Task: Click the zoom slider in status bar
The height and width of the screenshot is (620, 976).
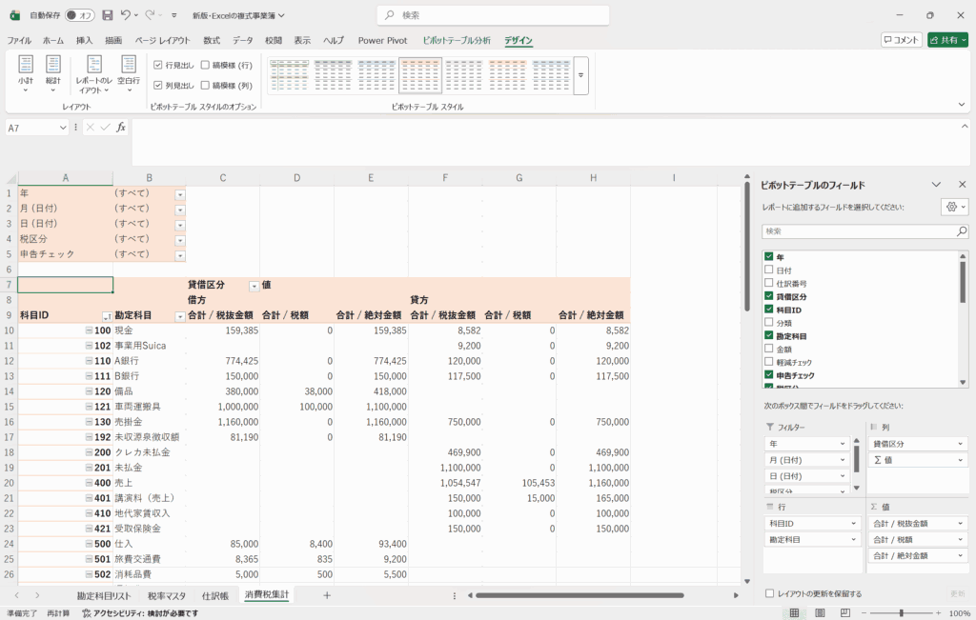Action: 901,613
